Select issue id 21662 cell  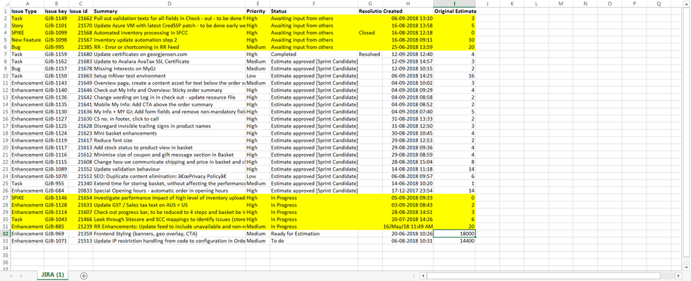pos(80,19)
